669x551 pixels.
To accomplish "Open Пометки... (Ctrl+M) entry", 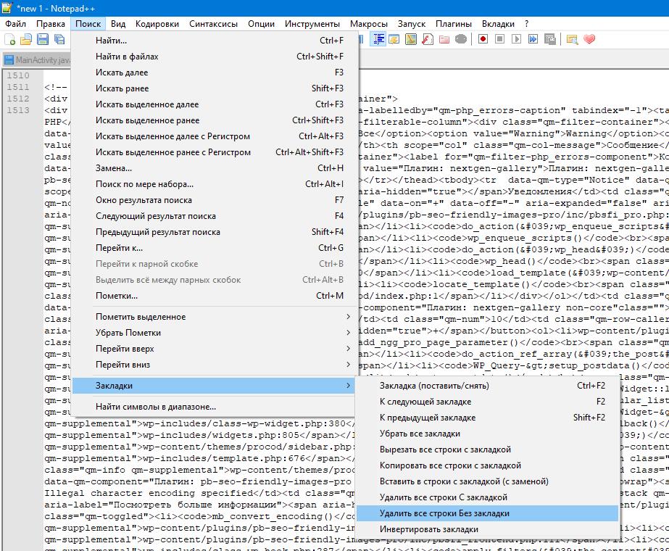I will pos(215,296).
